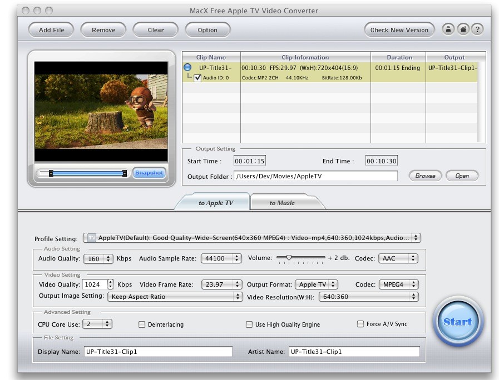Open the home page icon button

coord(463,29)
